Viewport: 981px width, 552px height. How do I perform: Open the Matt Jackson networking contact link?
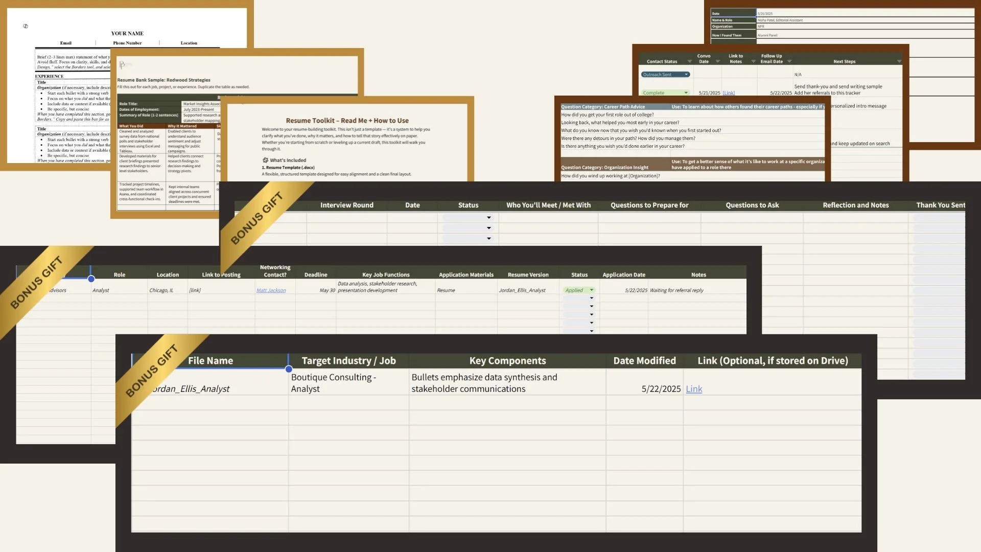coord(271,290)
